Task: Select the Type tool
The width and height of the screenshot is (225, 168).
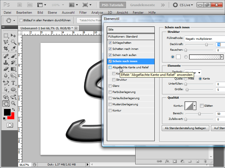Action: tap(13, 83)
